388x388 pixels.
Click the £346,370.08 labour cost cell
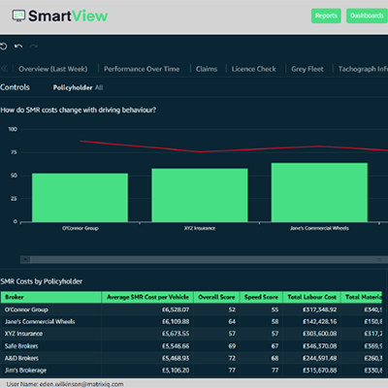(319, 346)
